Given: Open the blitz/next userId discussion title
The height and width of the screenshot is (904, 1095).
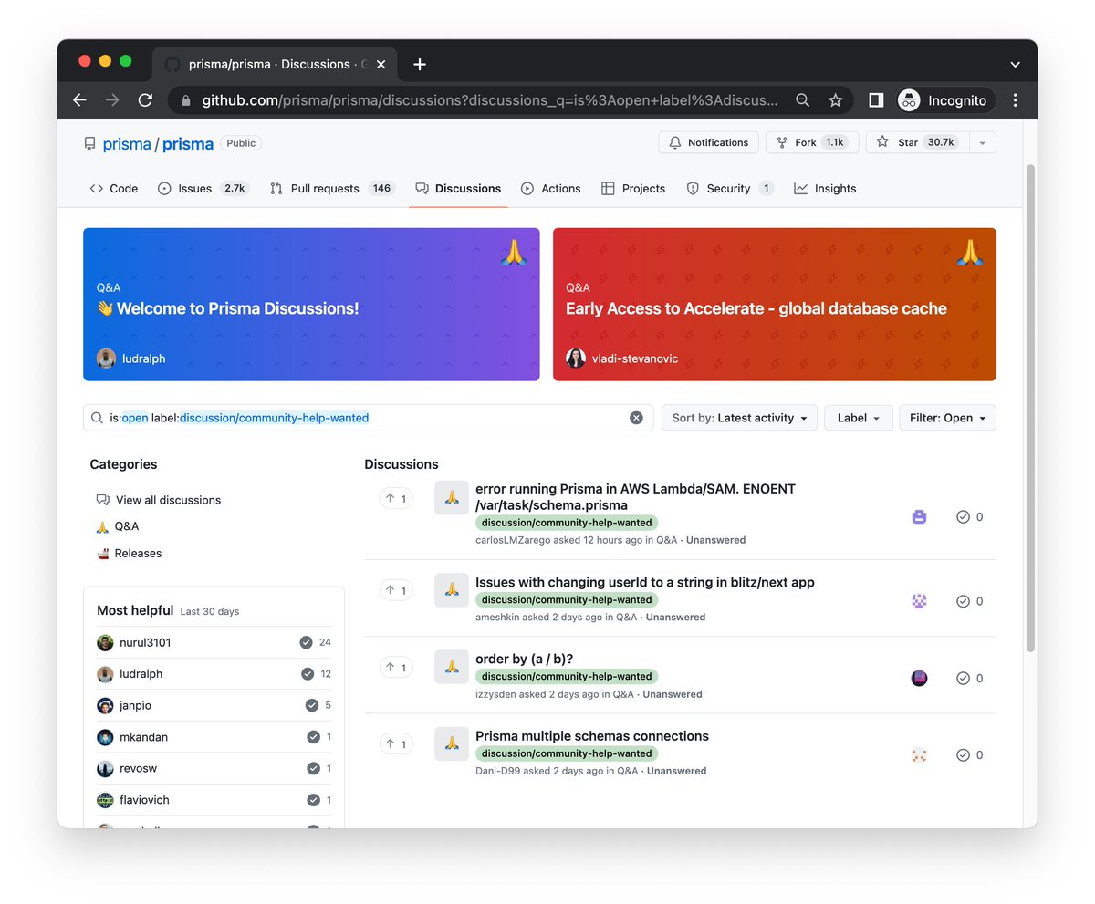Looking at the screenshot, I should tap(645, 582).
